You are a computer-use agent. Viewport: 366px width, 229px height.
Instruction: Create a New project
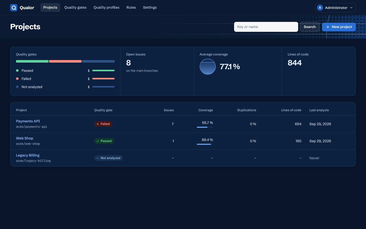pos(339,27)
